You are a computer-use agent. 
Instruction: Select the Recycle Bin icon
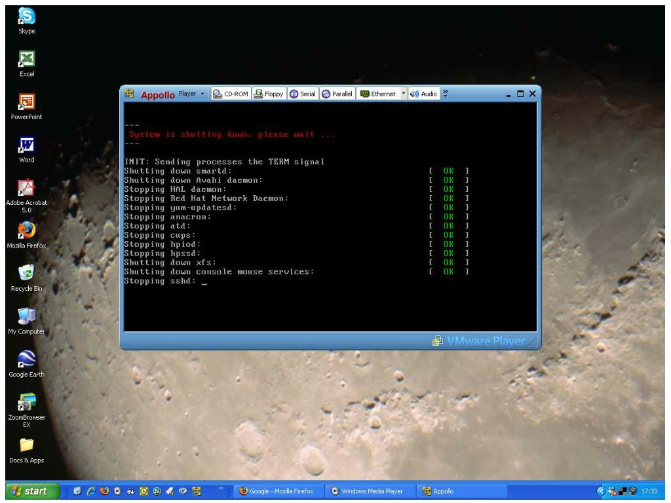point(26,278)
